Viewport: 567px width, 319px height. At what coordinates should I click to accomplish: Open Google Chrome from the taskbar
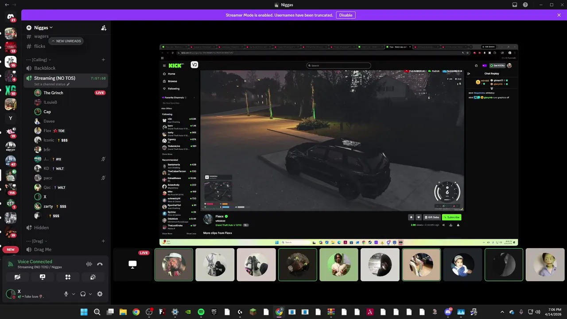pos(136,312)
